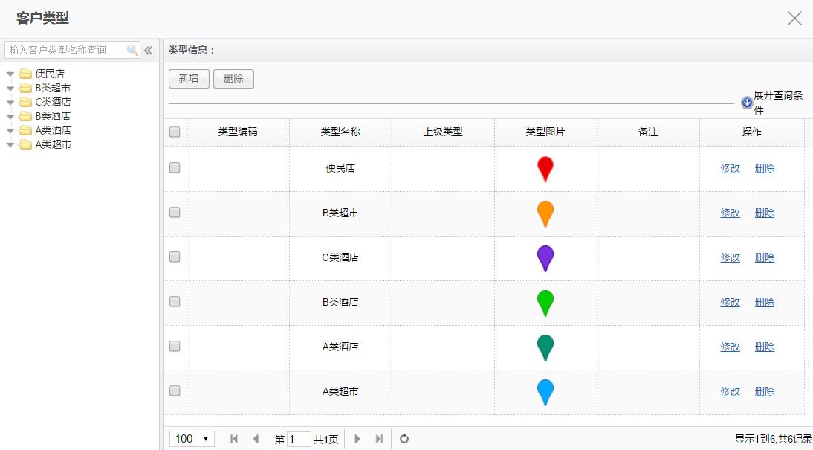Go to the first page

pos(234,439)
